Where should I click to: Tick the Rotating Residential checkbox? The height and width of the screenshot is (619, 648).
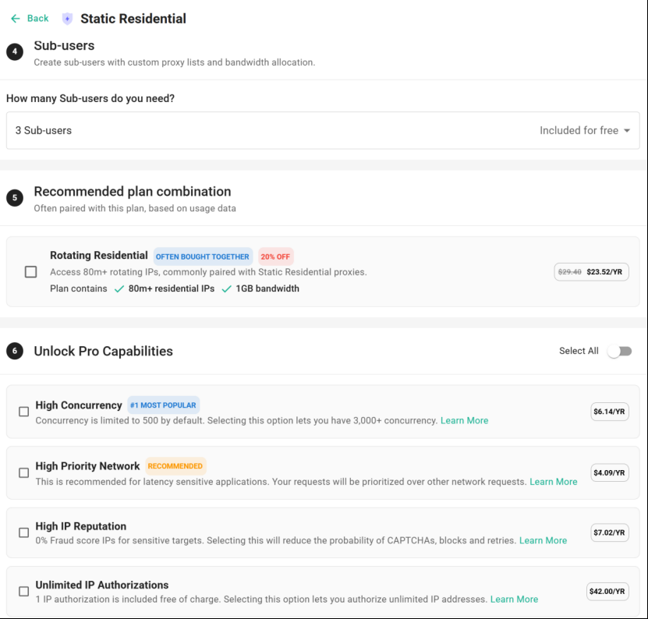point(30,272)
